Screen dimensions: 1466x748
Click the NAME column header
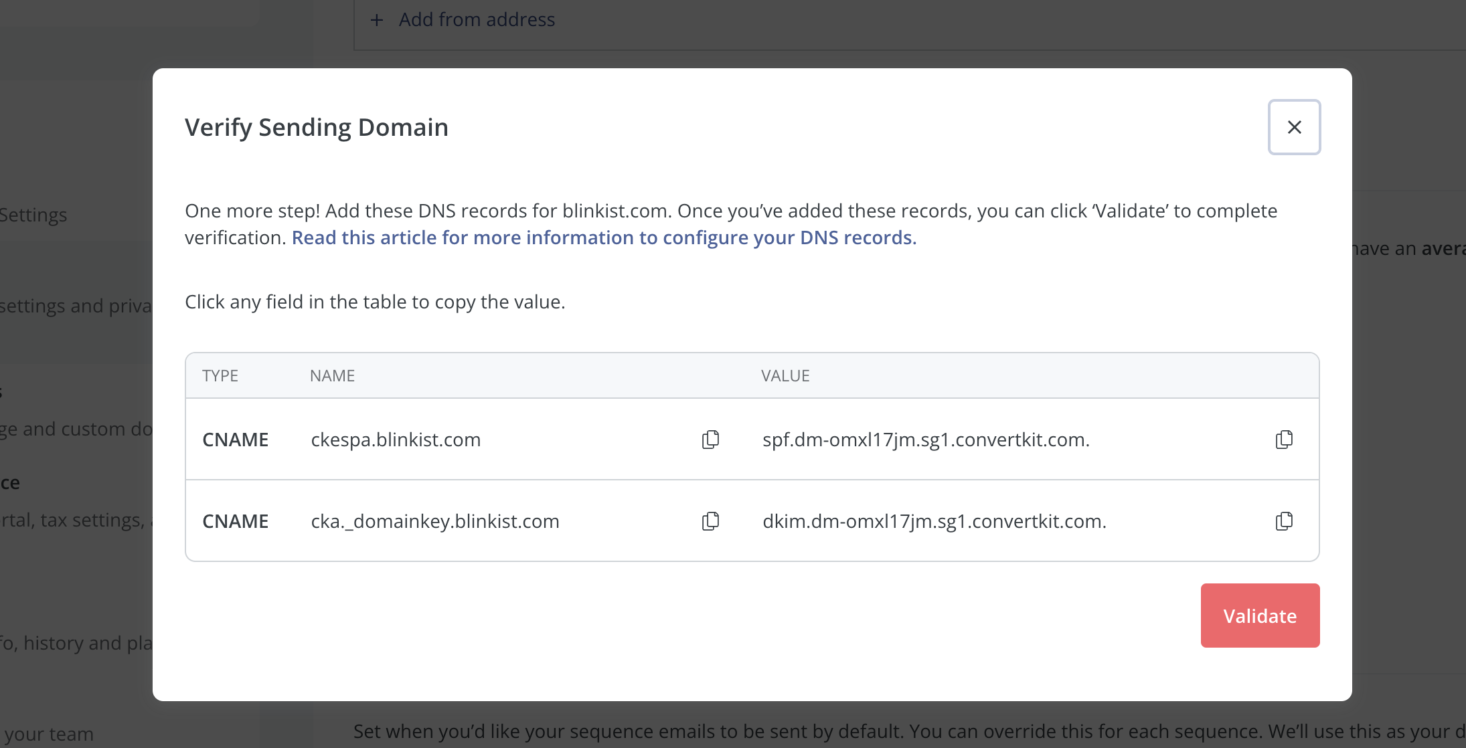click(332, 375)
